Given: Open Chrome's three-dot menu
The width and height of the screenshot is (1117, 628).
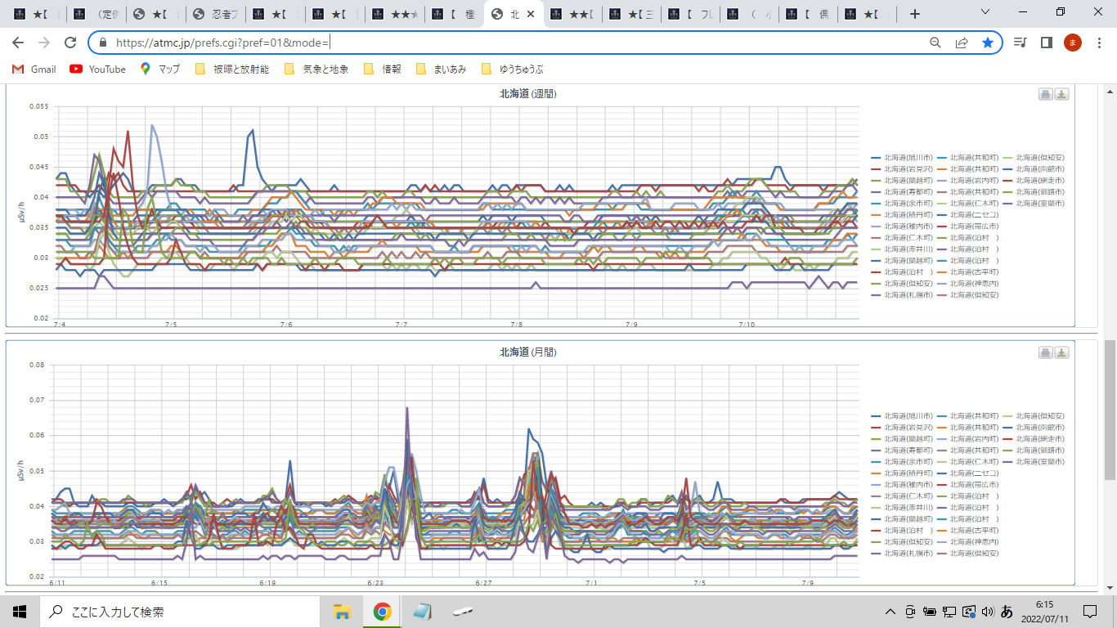Looking at the screenshot, I should point(1098,43).
